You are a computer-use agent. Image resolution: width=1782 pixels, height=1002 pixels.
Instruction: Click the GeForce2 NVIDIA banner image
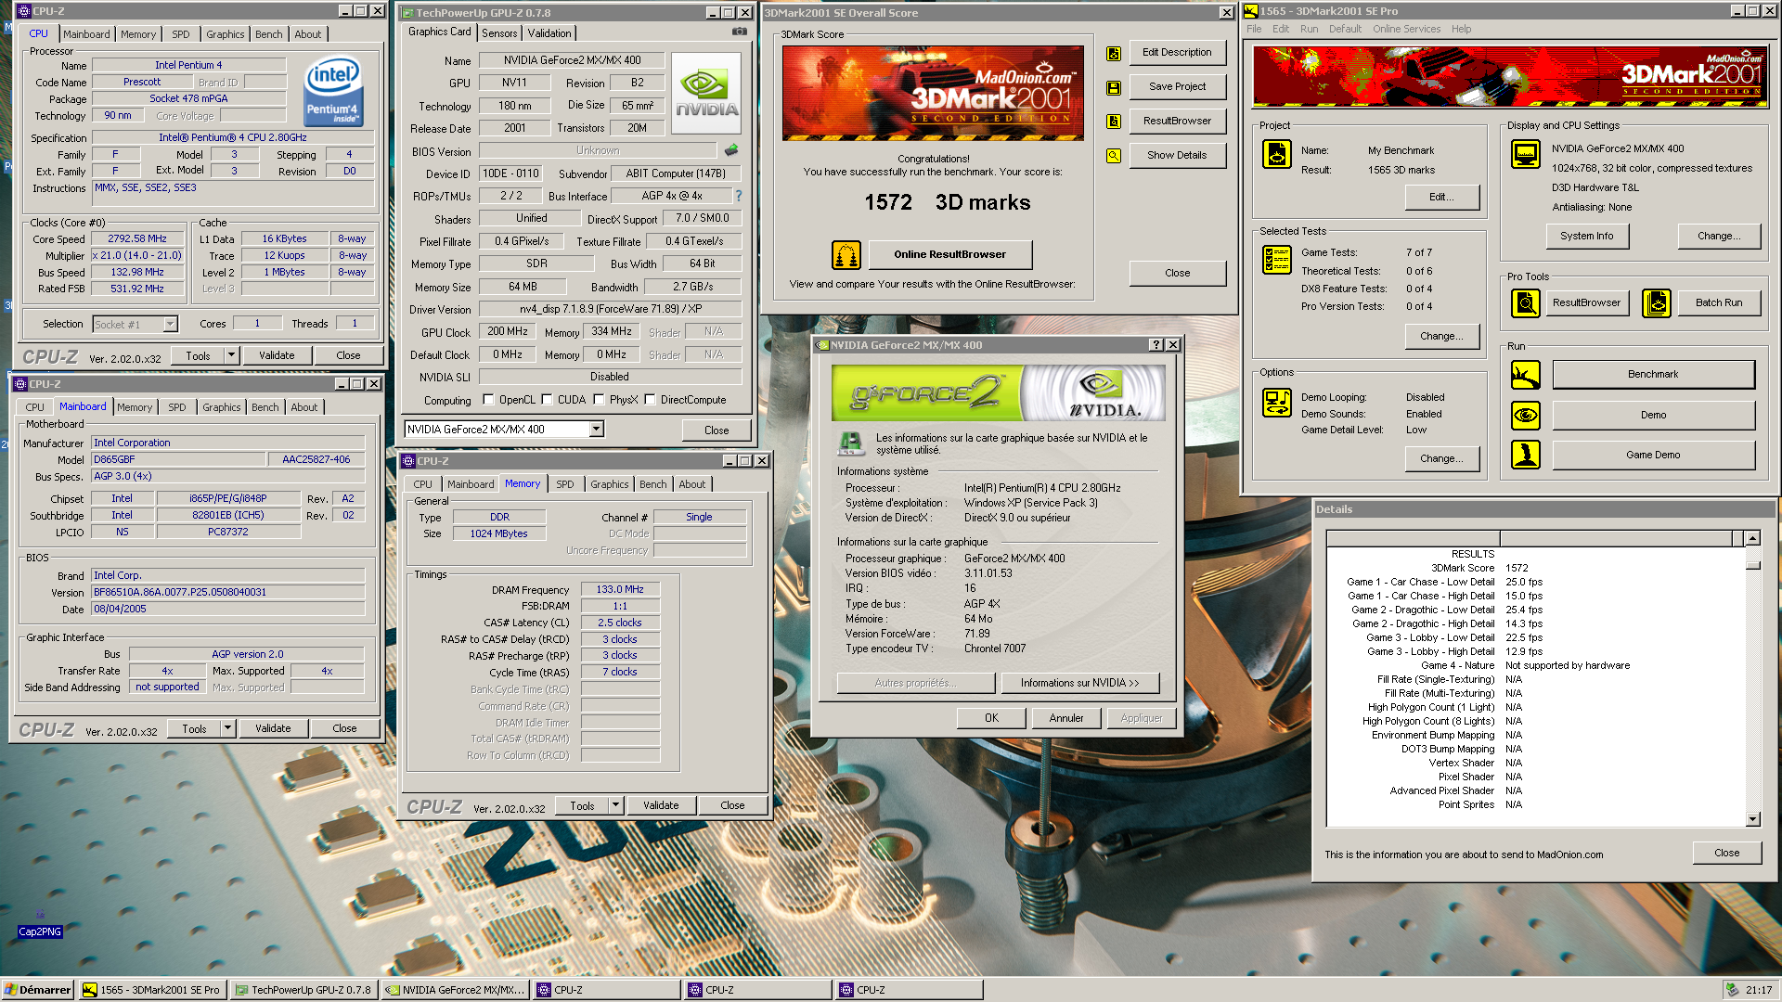[998, 393]
